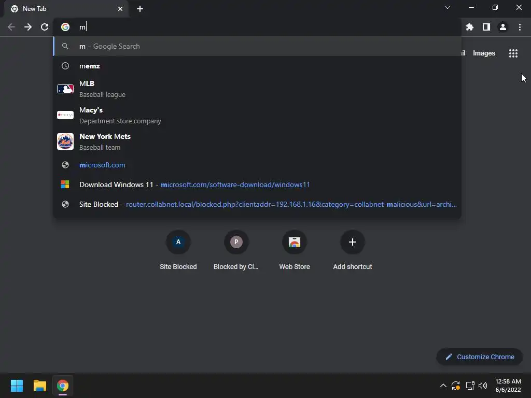
Task: Open the Windows Start menu
Action: (x=17, y=386)
